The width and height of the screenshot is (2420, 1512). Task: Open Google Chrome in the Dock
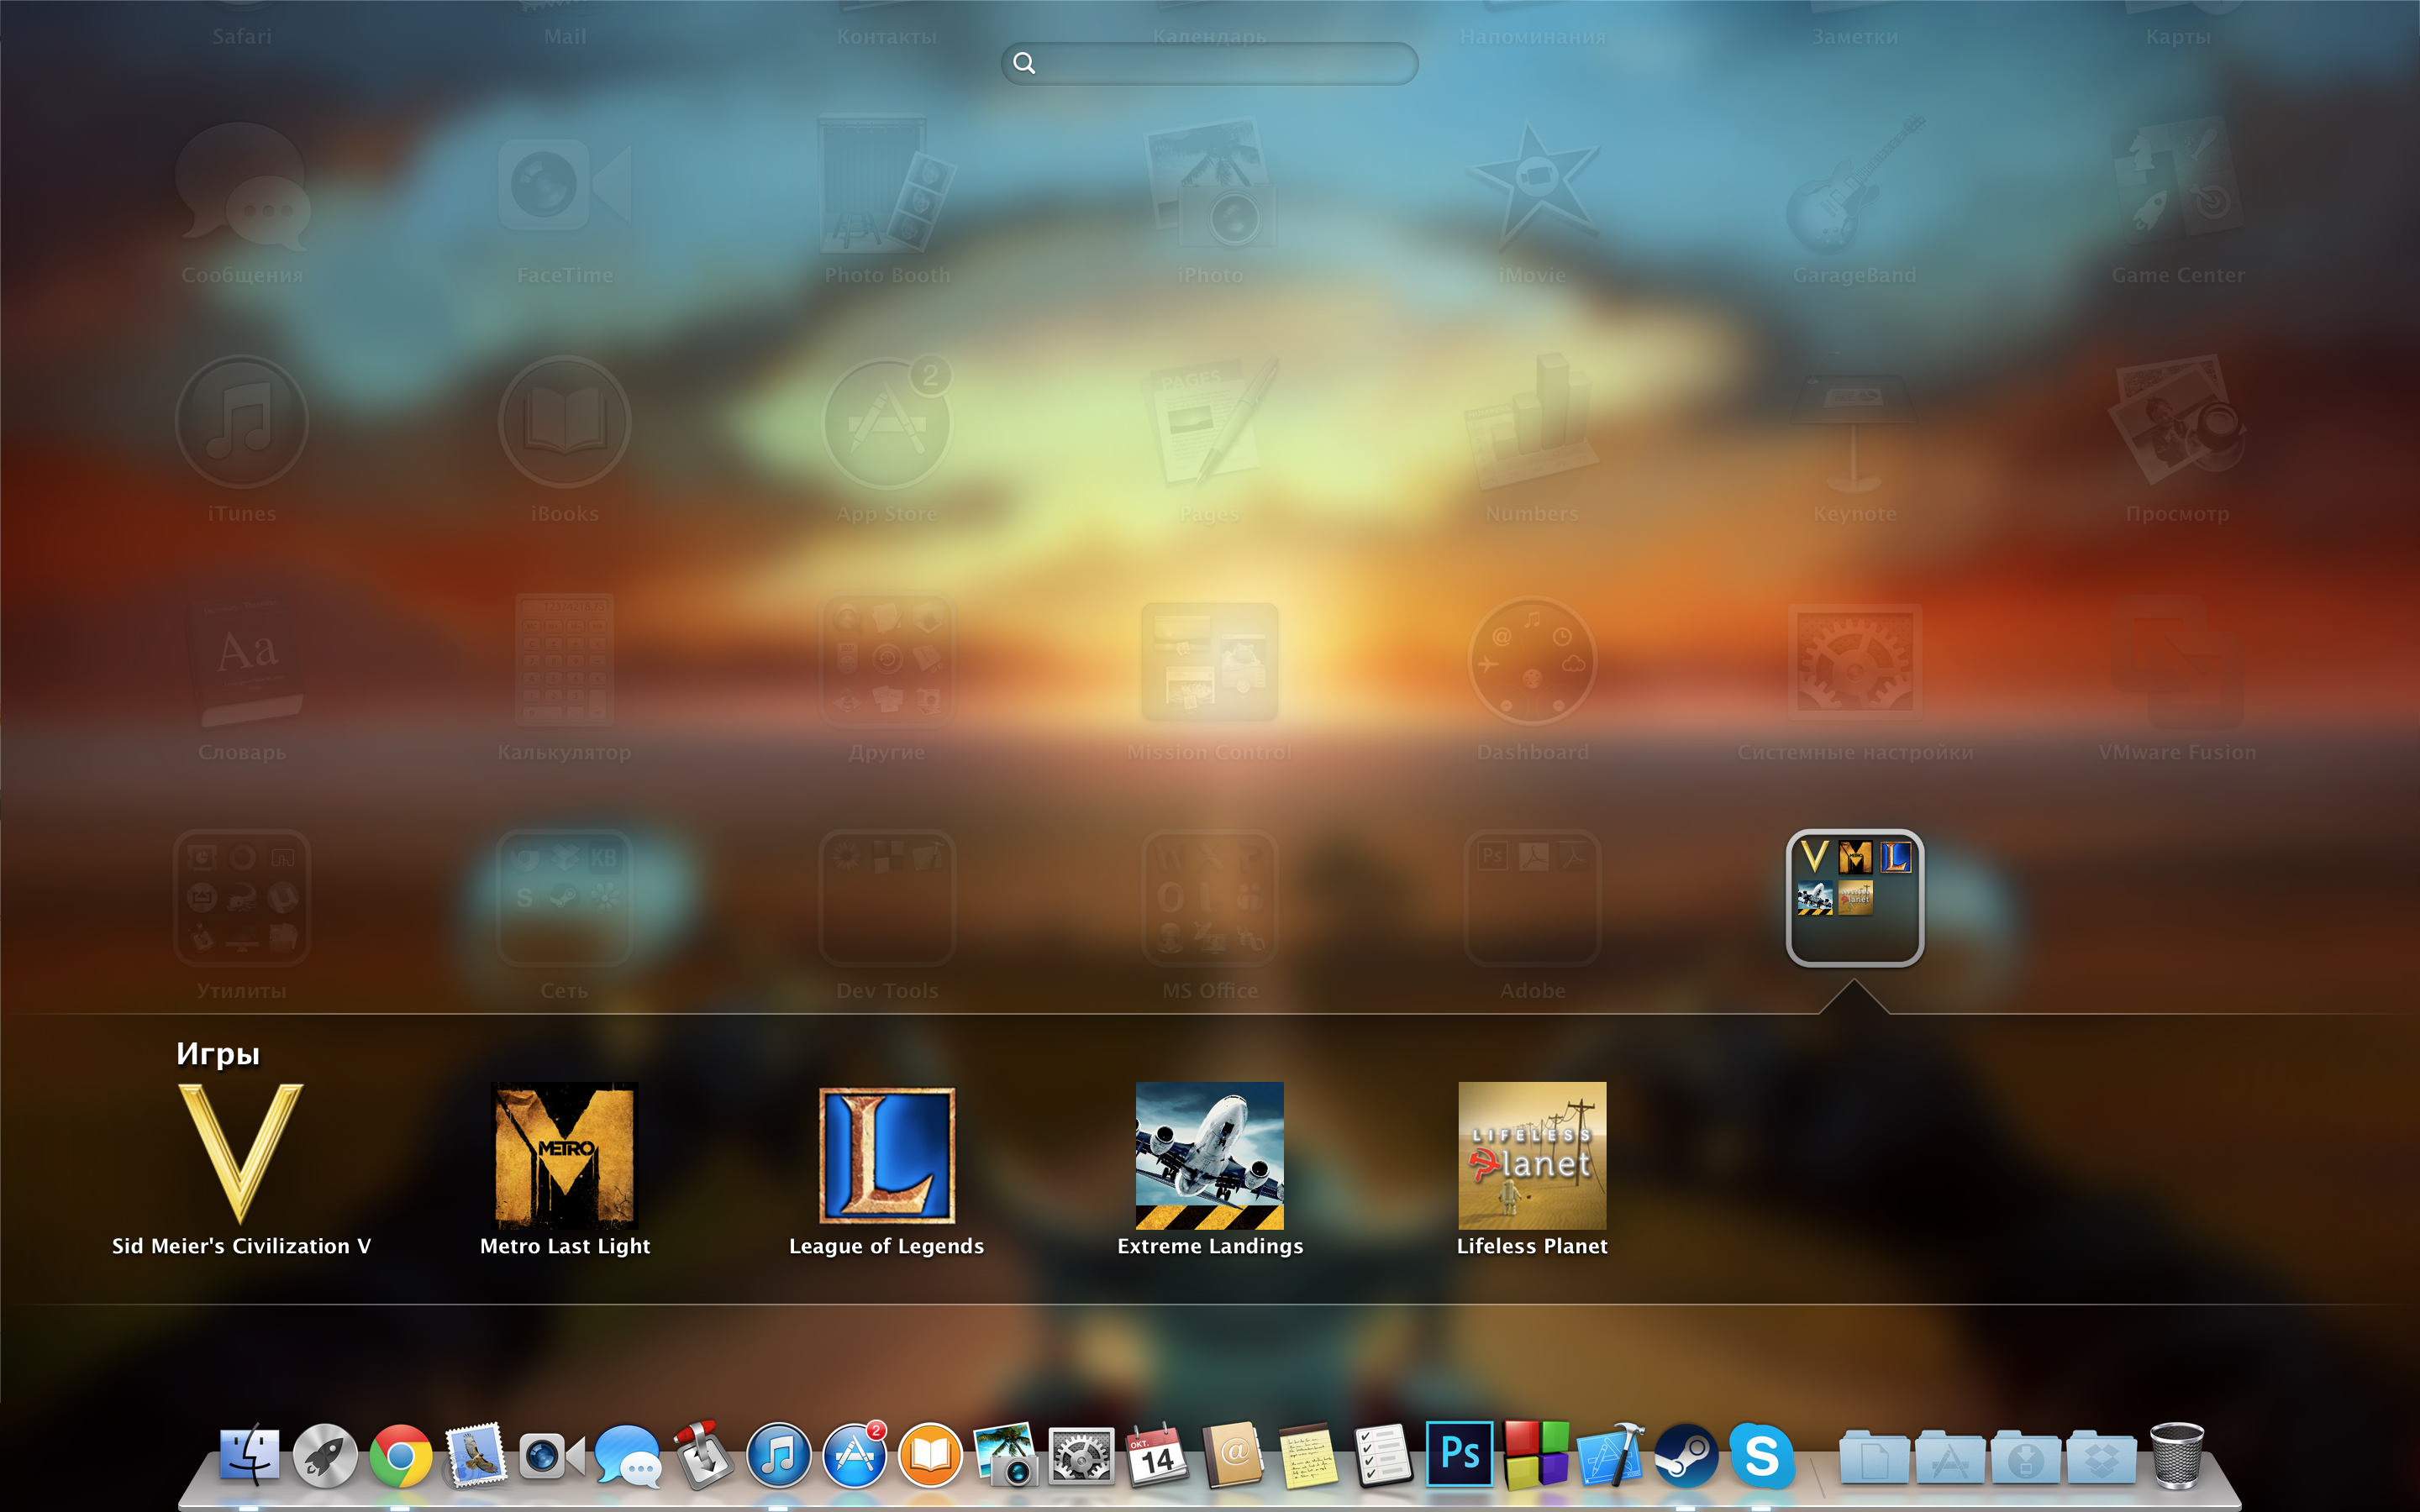click(401, 1455)
